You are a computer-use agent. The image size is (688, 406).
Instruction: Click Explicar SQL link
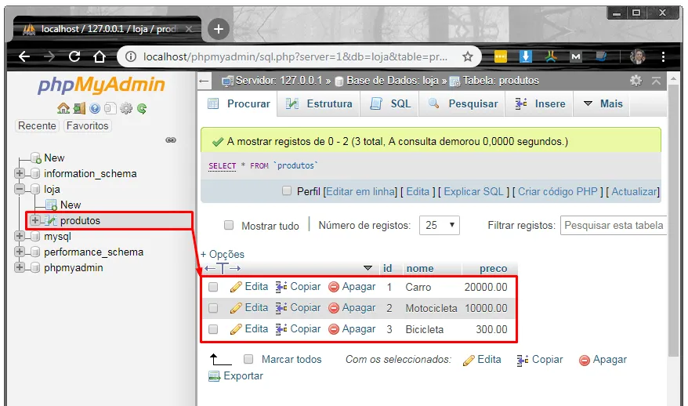point(473,191)
